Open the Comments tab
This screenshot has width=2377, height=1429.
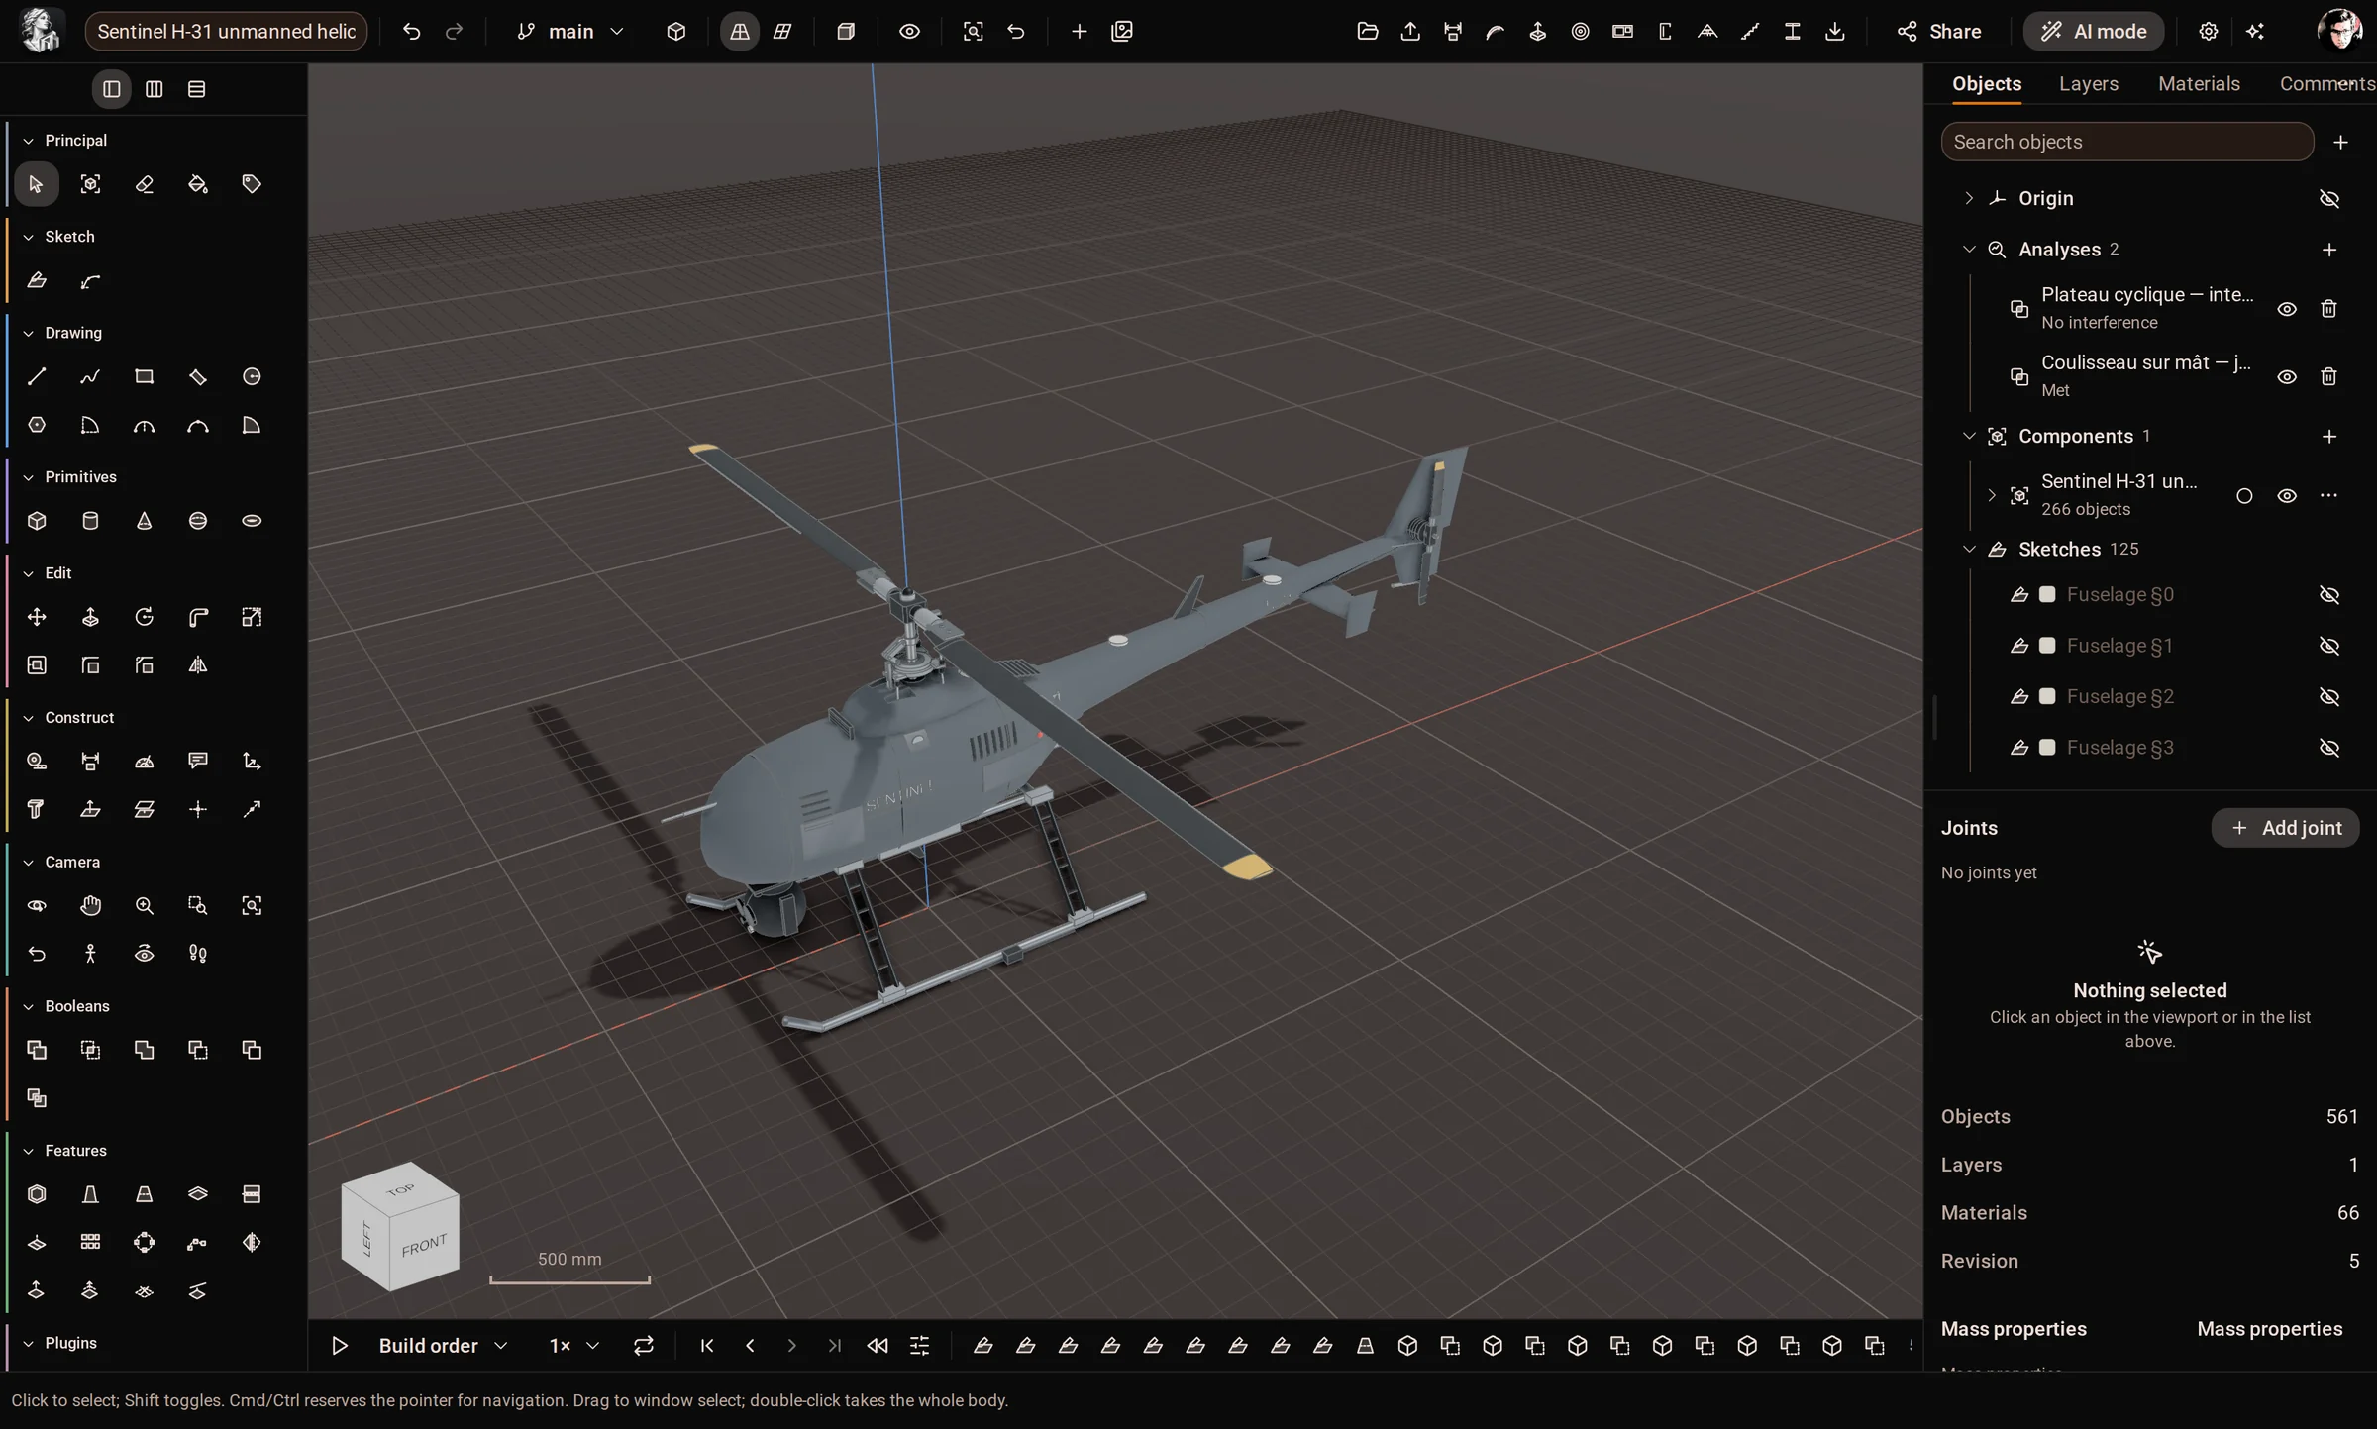(2326, 84)
